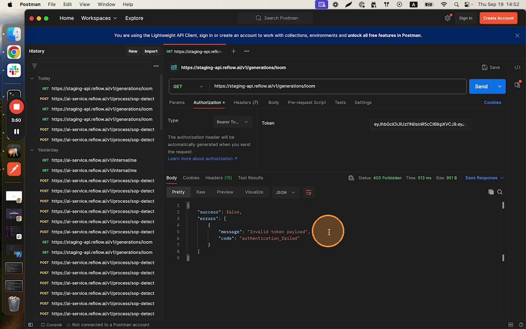Open Learn more about authorization link

[203, 159]
